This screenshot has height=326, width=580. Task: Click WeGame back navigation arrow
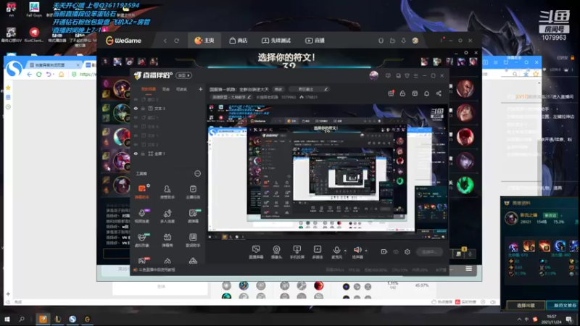(165, 41)
